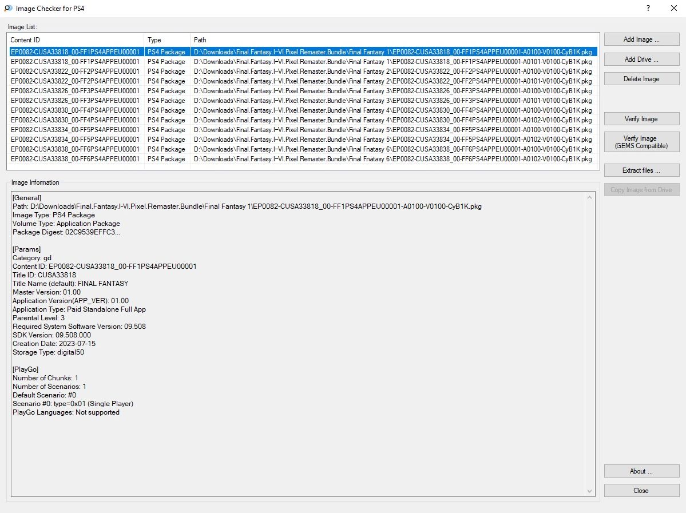Image resolution: width=686 pixels, height=513 pixels.
Task: Open the About dialog
Action: (641, 471)
